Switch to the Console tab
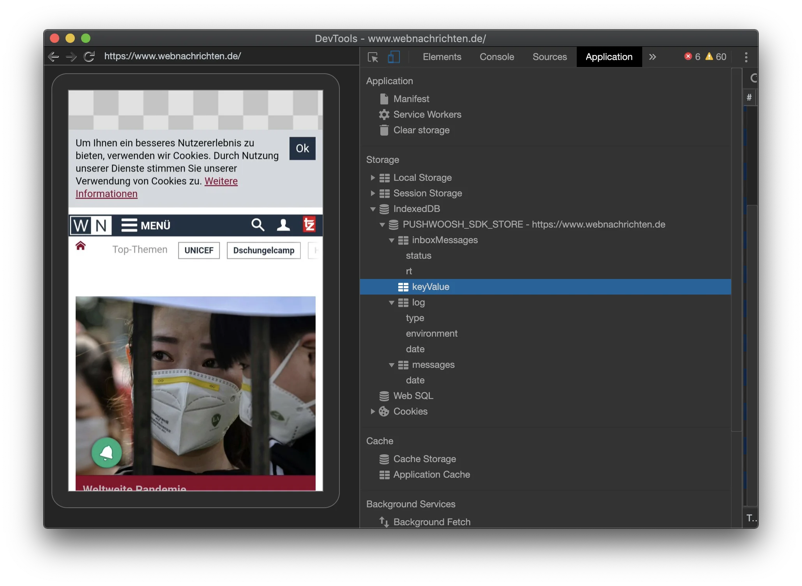The height and width of the screenshot is (586, 802). coord(496,56)
